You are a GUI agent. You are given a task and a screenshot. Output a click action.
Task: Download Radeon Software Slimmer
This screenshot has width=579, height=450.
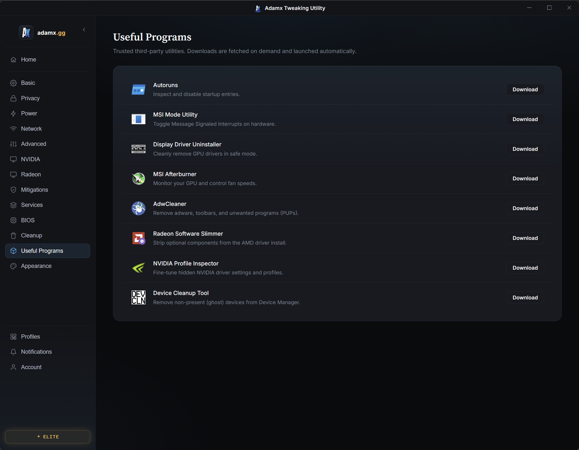[525, 238]
